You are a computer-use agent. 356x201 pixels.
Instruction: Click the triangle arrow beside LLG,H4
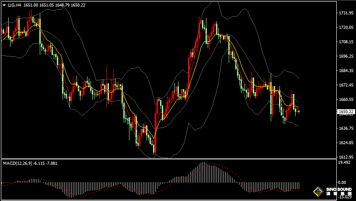tap(4, 5)
